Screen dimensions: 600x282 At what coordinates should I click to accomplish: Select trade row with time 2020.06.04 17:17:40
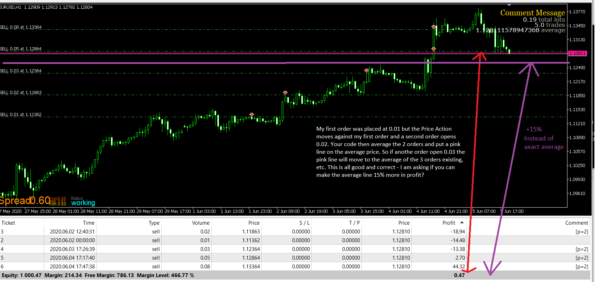coord(295,258)
